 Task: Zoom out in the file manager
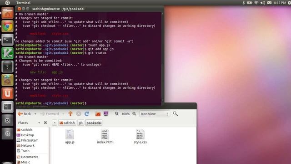(116, 113)
